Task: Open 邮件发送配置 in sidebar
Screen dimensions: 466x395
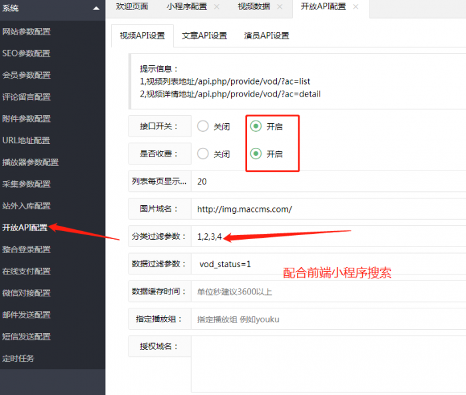Action: (26, 314)
